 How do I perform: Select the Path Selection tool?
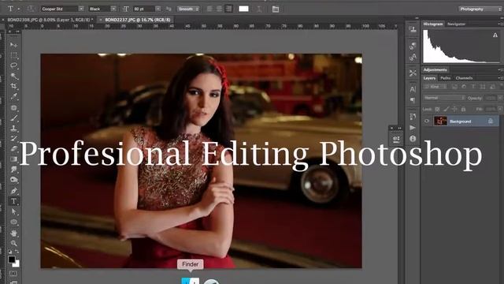[x=13, y=211]
